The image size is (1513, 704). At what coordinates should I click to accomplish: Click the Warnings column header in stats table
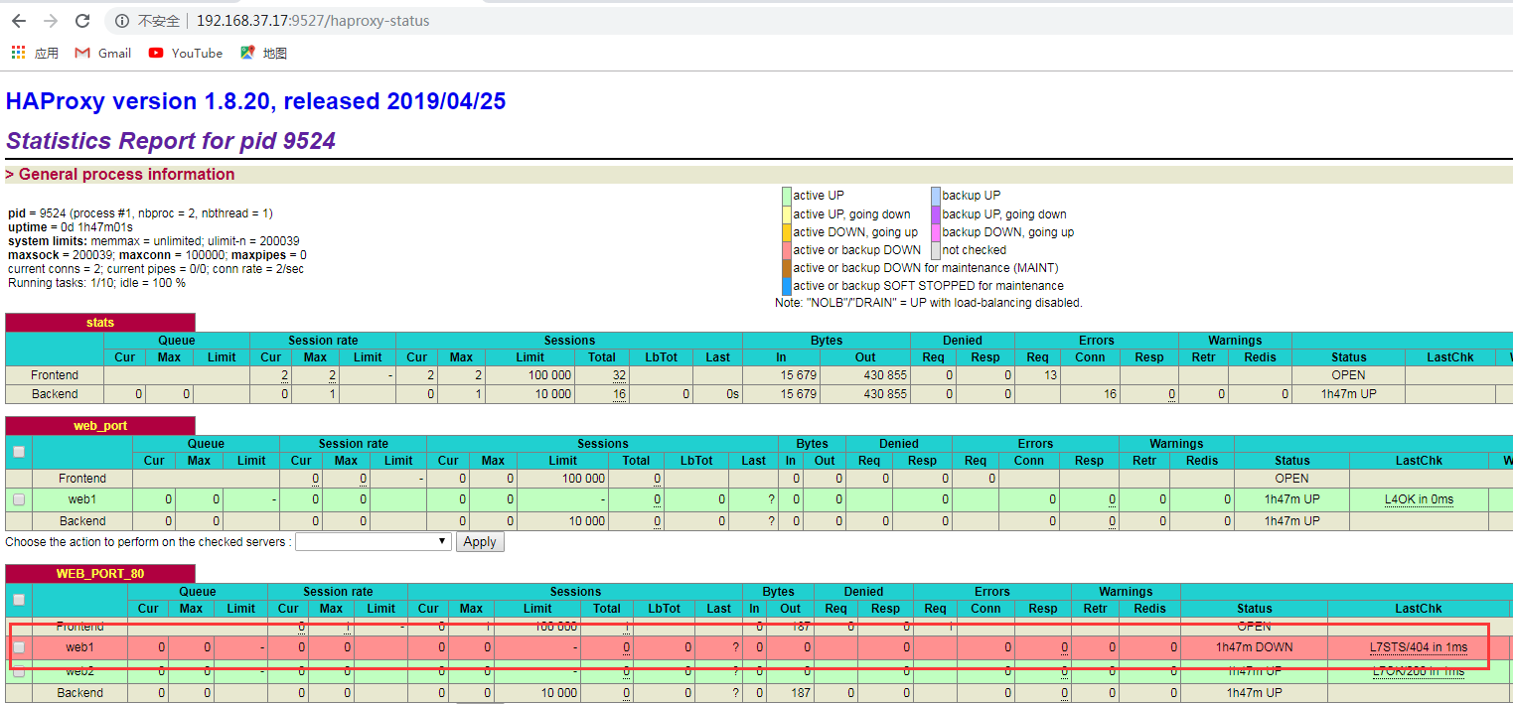coord(1235,341)
